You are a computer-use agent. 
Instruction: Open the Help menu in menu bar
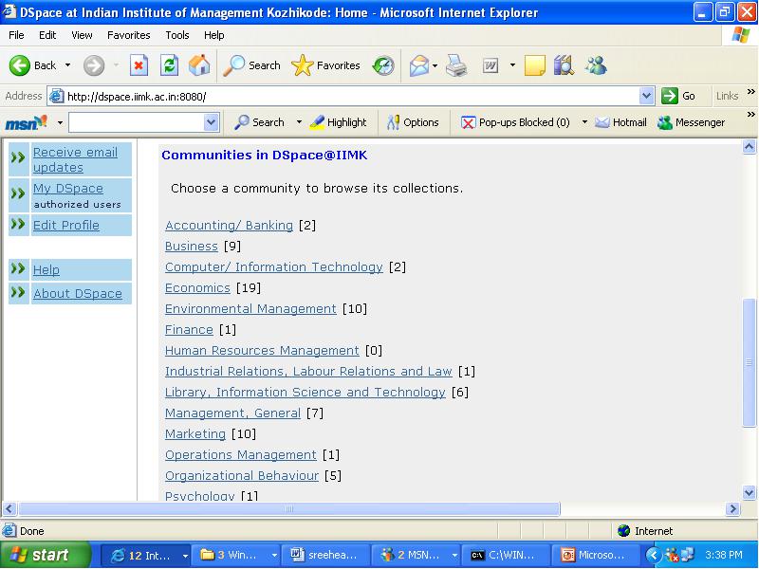[214, 35]
